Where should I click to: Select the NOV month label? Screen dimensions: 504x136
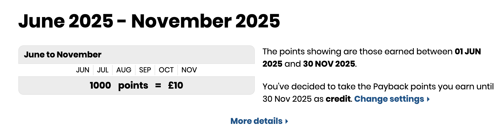189,70
